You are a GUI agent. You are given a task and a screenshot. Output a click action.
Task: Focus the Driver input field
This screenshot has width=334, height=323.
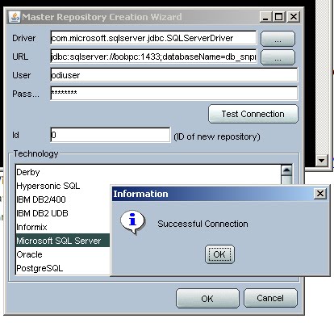pyautogui.click(x=153, y=38)
